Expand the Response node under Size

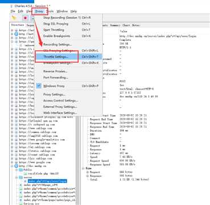pos(88,176)
